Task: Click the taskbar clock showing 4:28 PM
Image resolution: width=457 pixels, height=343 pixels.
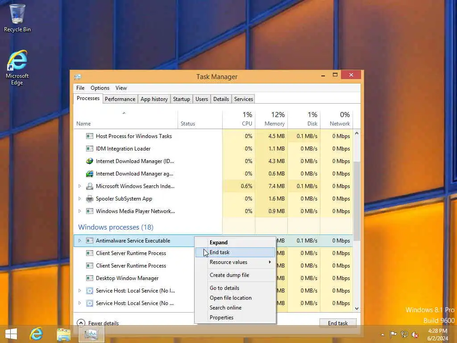Action: [437, 335]
